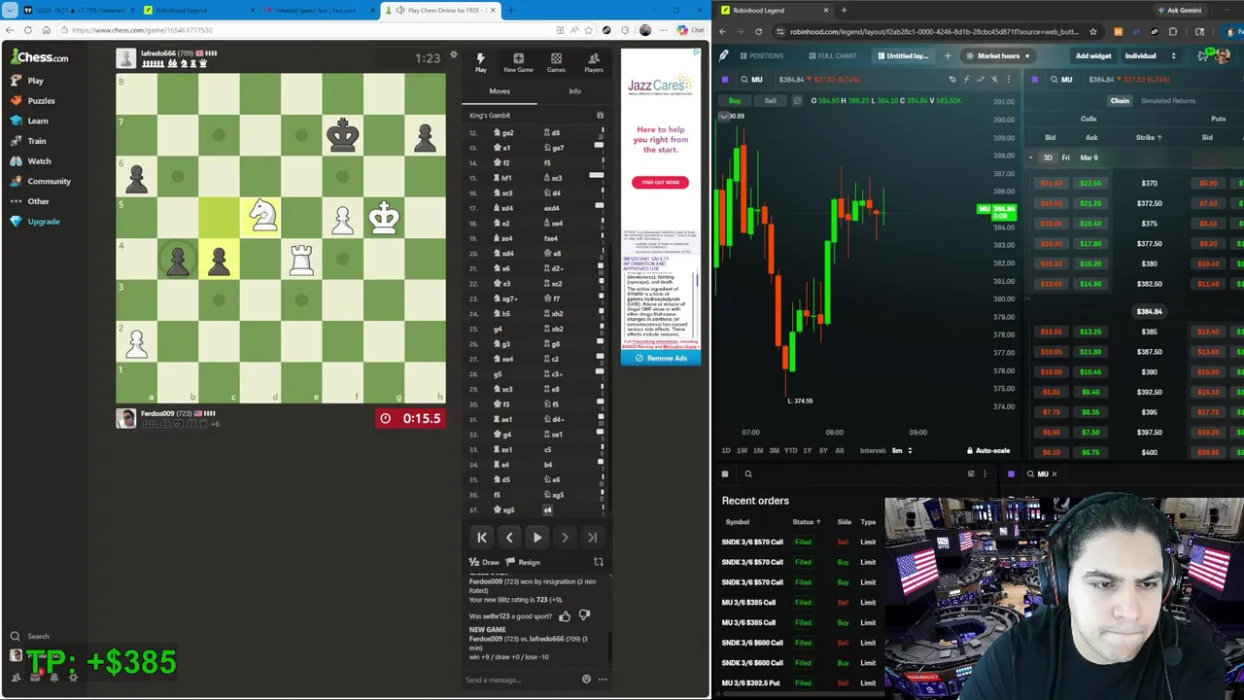Screen dimensions: 1244x700
Task: Open the POSITIONS tab in Robinhood Legend
Action: pos(760,55)
